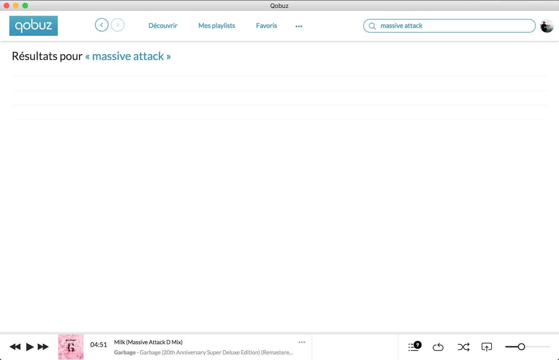559x360 pixels.
Task: Click the search magnifier icon
Action: click(x=372, y=26)
